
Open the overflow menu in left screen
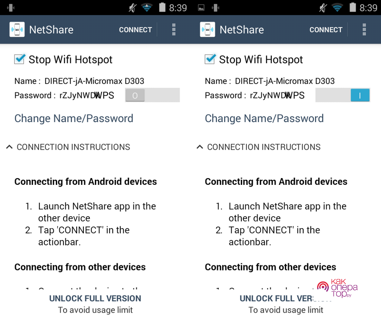(174, 29)
